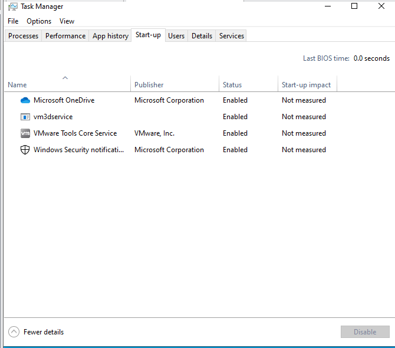This screenshot has width=395, height=348.
Task: Click the Task Manager title bar icon
Action: pos(12,6)
